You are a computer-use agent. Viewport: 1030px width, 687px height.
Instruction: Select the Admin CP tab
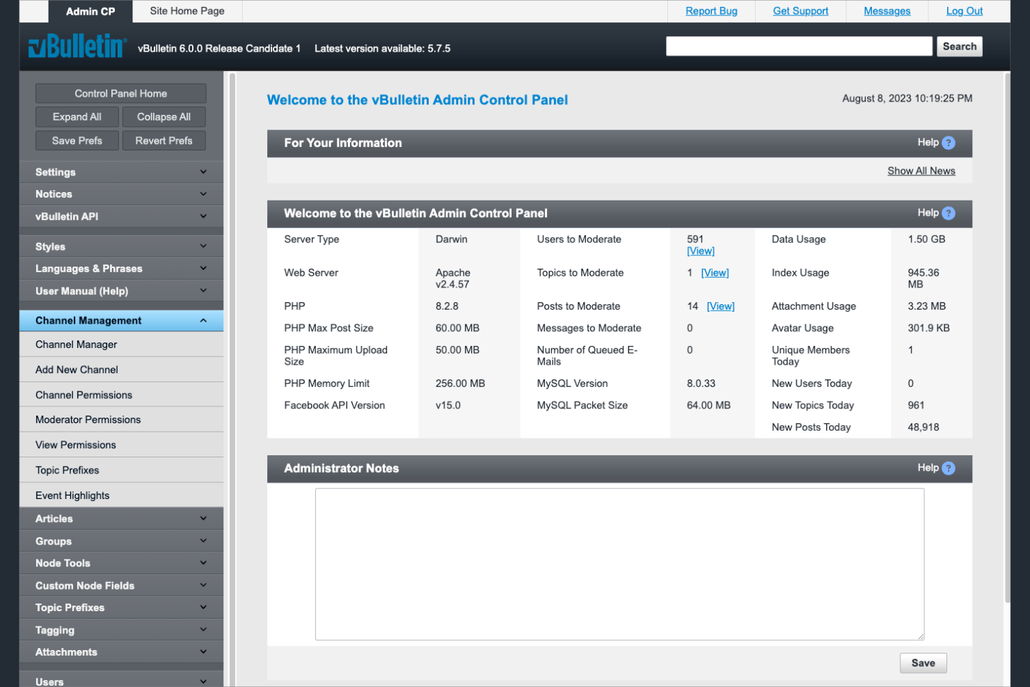(90, 10)
